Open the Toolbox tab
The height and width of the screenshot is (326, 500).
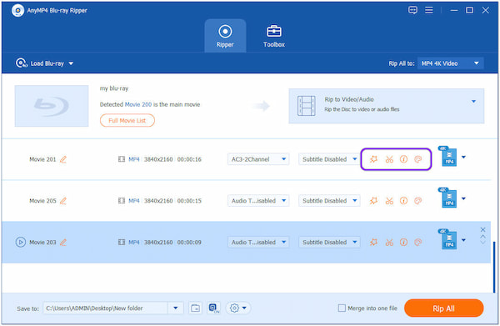click(274, 36)
